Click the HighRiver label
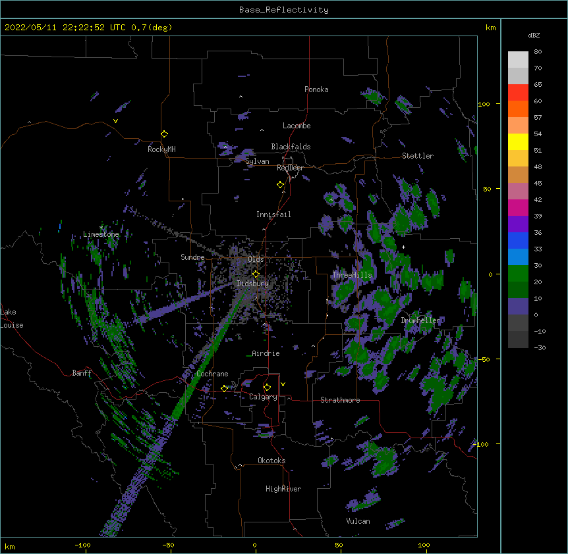The height and width of the screenshot is (554, 568). tap(283, 489)
